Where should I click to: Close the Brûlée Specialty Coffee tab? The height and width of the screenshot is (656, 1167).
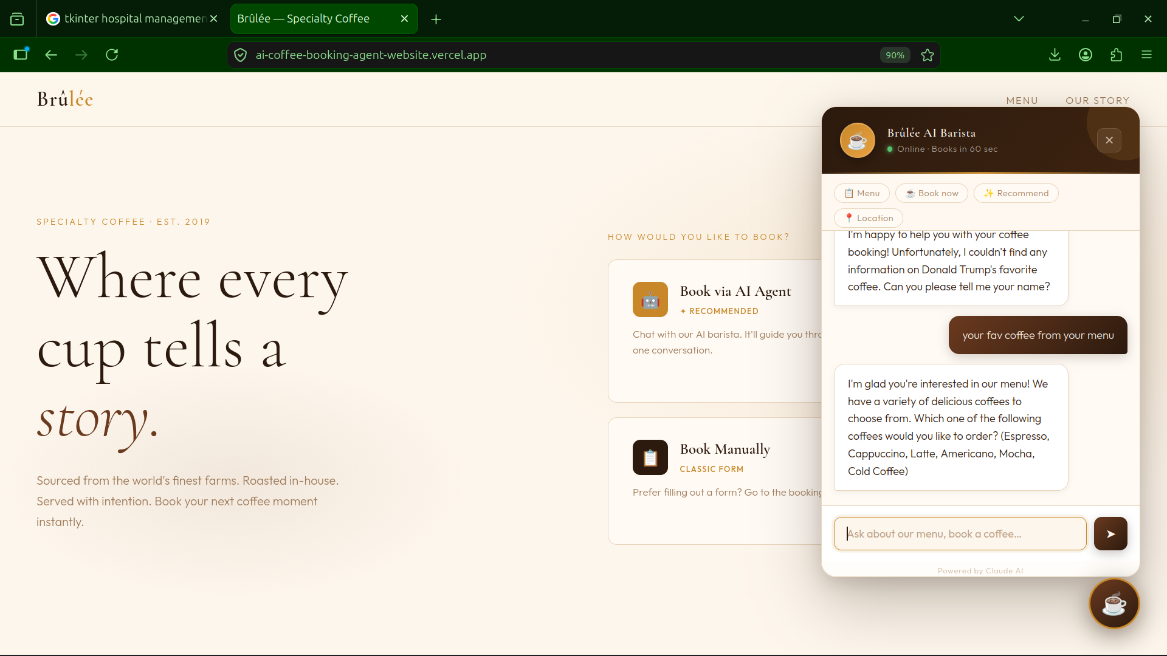coord(405,19)
